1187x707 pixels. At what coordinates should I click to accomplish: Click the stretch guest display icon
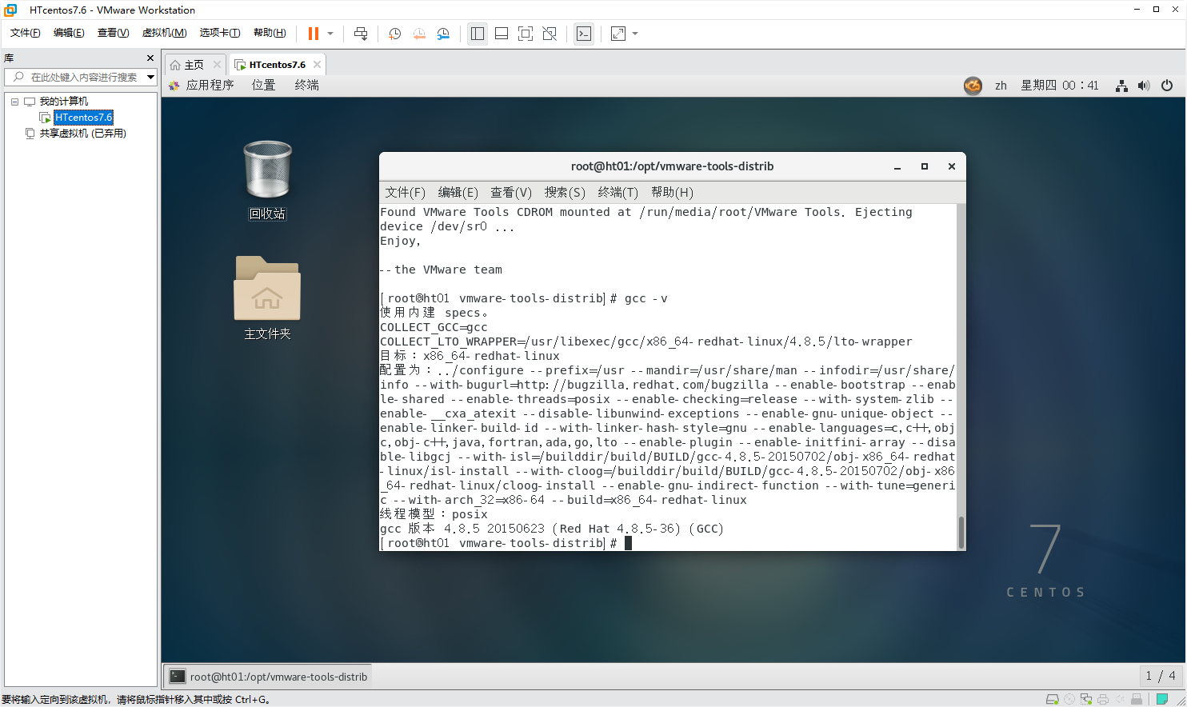618,34
